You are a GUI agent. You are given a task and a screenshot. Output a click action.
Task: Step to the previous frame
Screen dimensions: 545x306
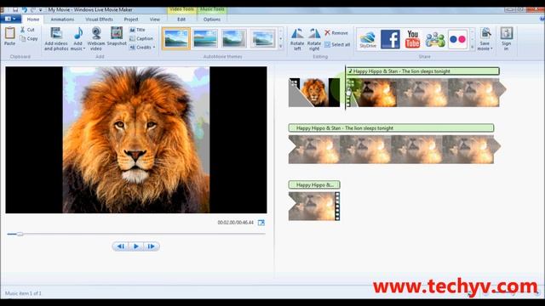tap(121, 246)
